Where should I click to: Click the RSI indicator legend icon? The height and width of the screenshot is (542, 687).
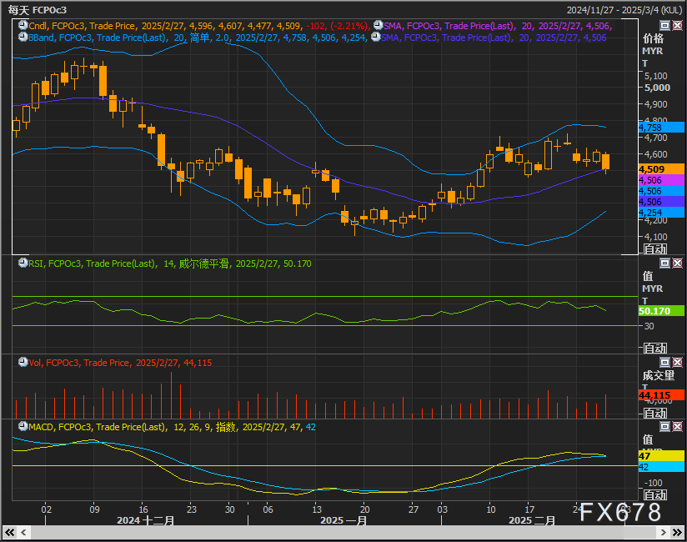[x=23, y=263]
